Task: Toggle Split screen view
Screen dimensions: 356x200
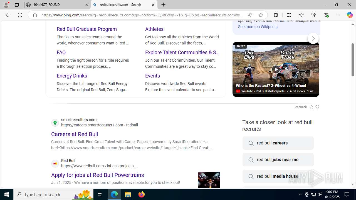Action: [289, 15]
